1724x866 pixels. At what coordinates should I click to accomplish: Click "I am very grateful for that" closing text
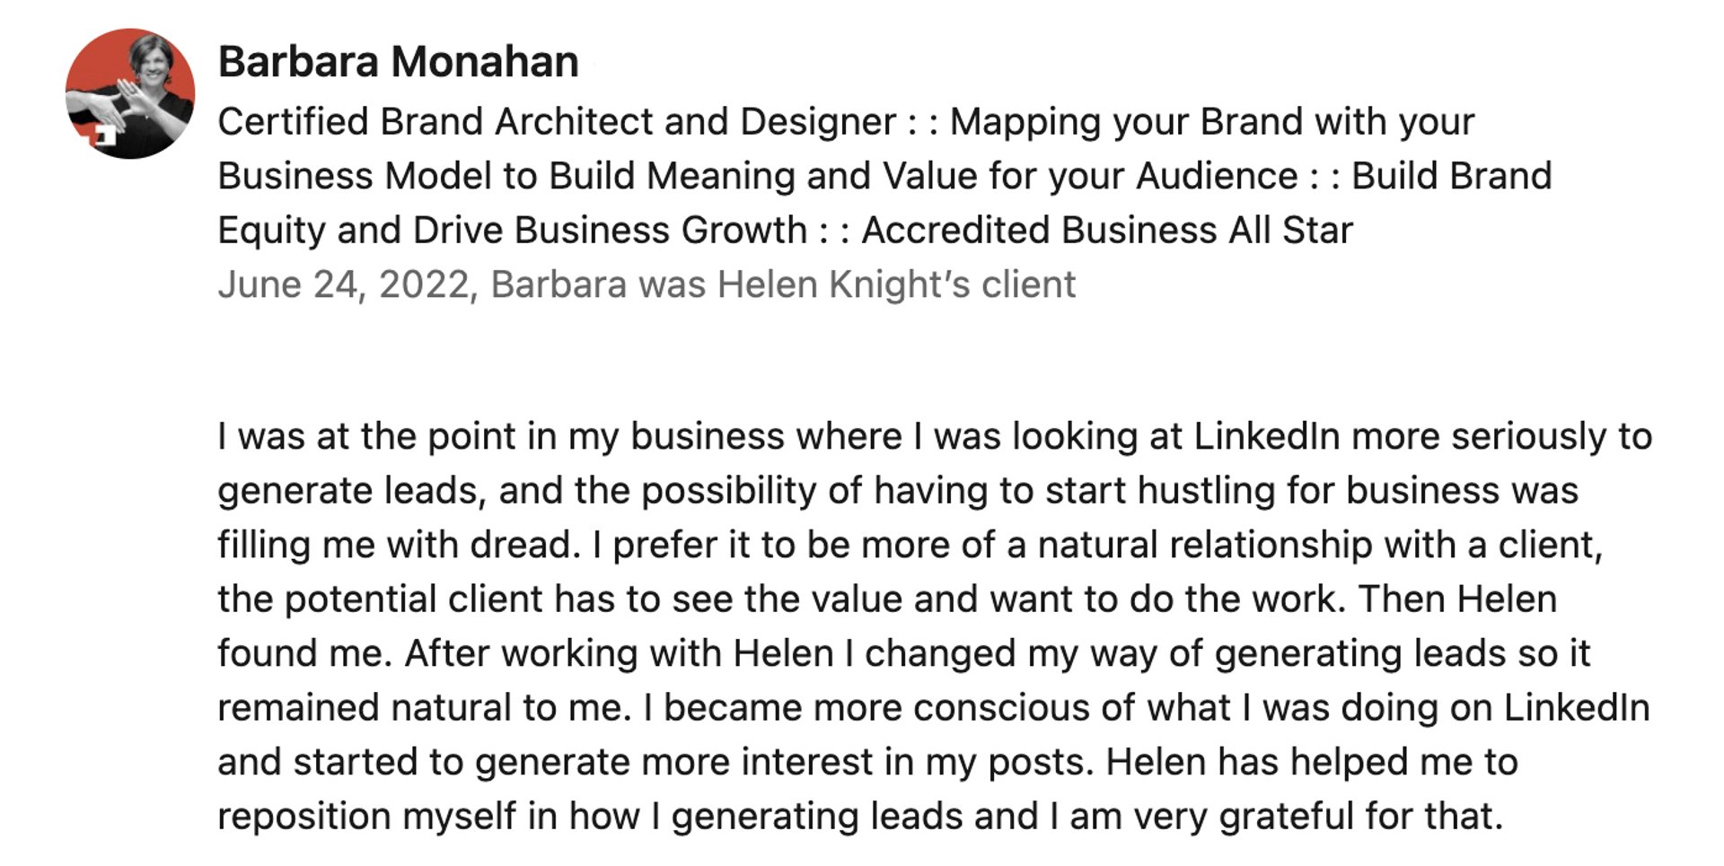1272,817
